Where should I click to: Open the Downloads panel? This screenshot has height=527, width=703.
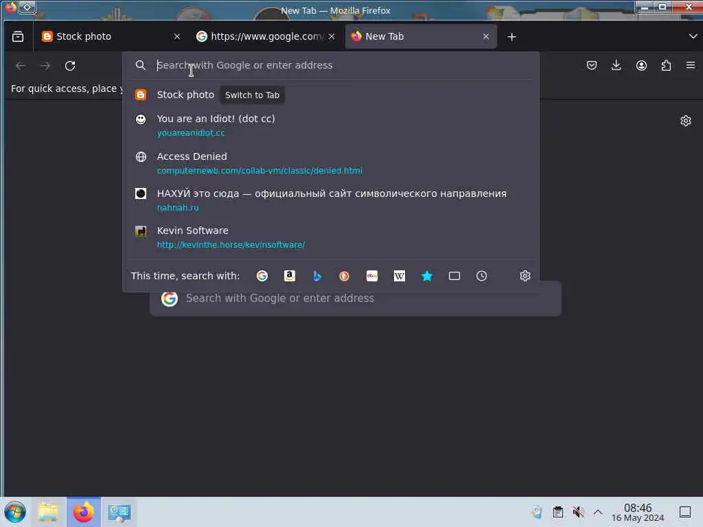click(616, 65)
